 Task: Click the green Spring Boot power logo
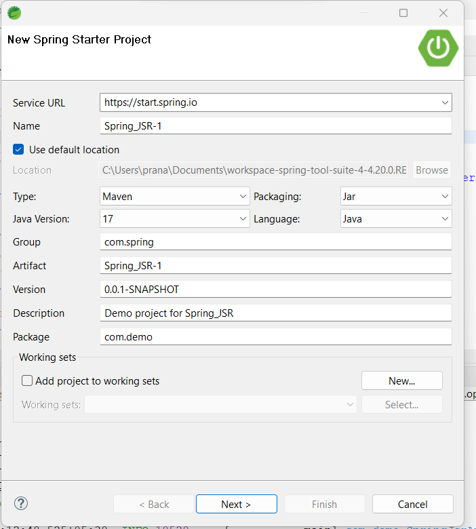[x=439, y=47]
